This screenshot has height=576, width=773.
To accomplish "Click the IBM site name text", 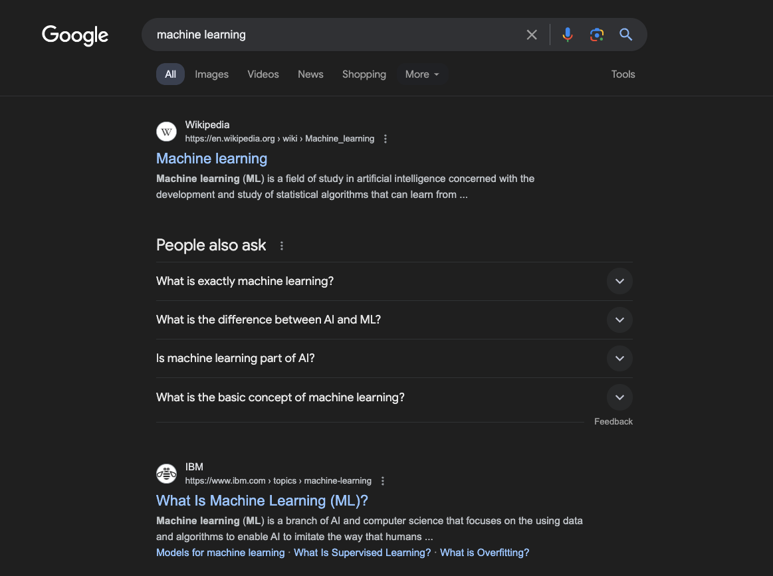I will coord(193,466).
